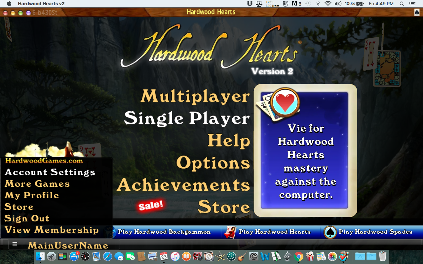Click the battery status indicator
423x264 pixels.
(354, 4)
